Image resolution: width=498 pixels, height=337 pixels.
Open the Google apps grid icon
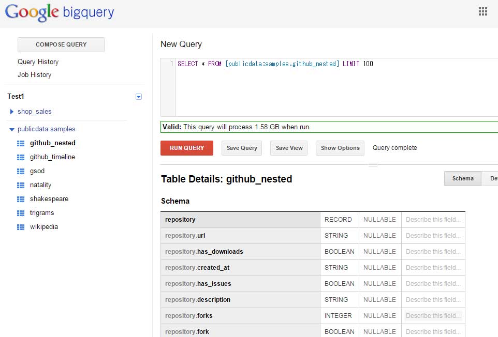click(483, 11)
